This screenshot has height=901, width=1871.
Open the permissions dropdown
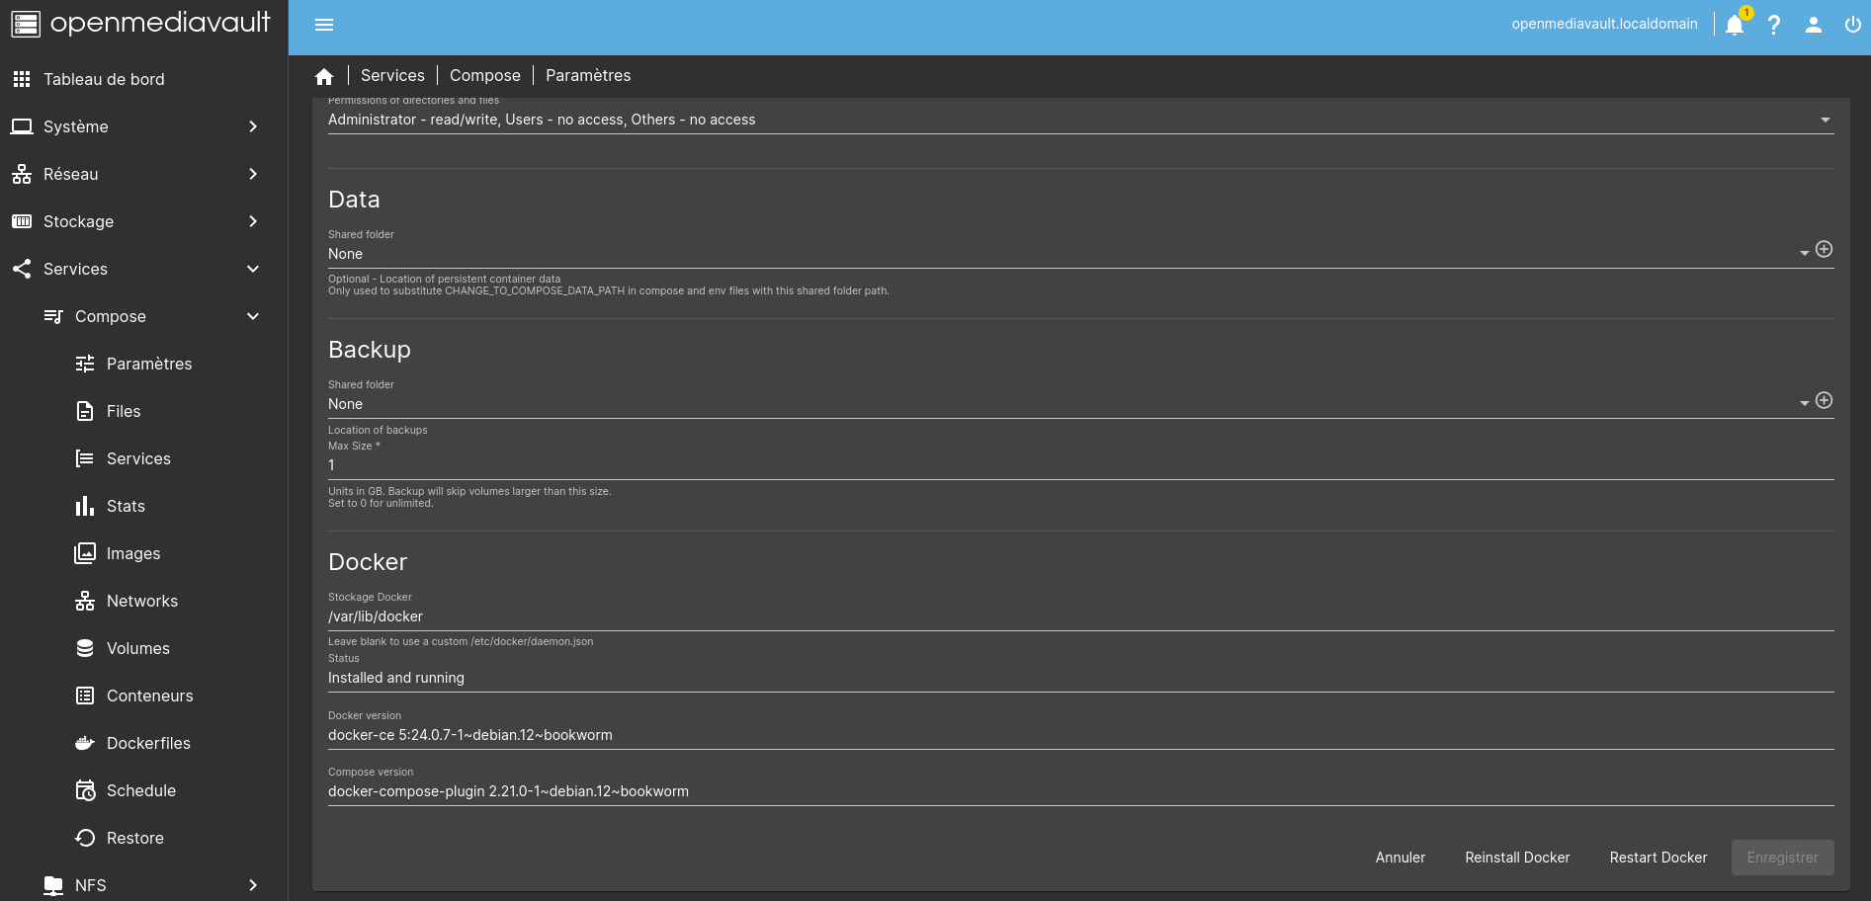tap(1080, 120)
